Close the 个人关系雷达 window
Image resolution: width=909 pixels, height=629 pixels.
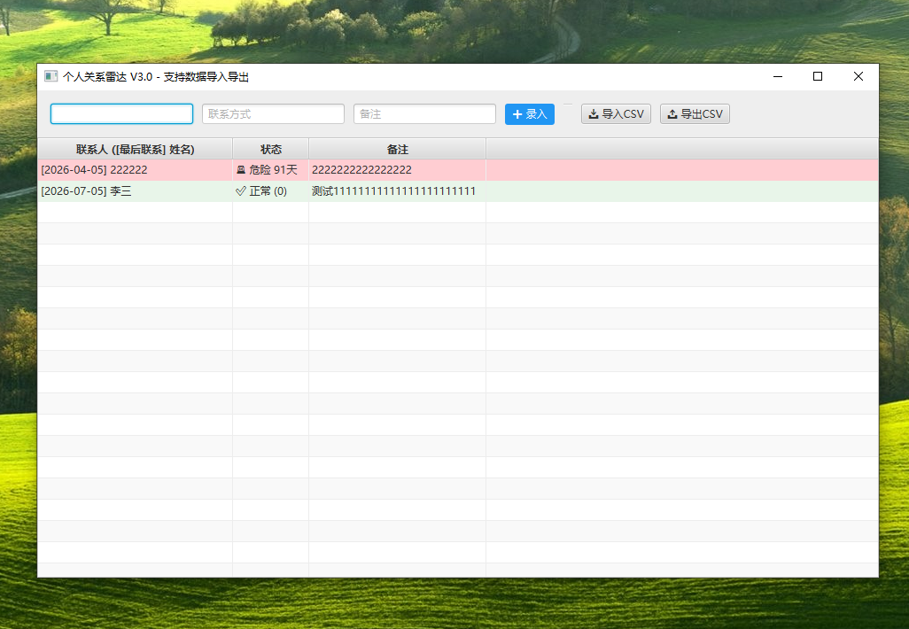coord(858,76)
